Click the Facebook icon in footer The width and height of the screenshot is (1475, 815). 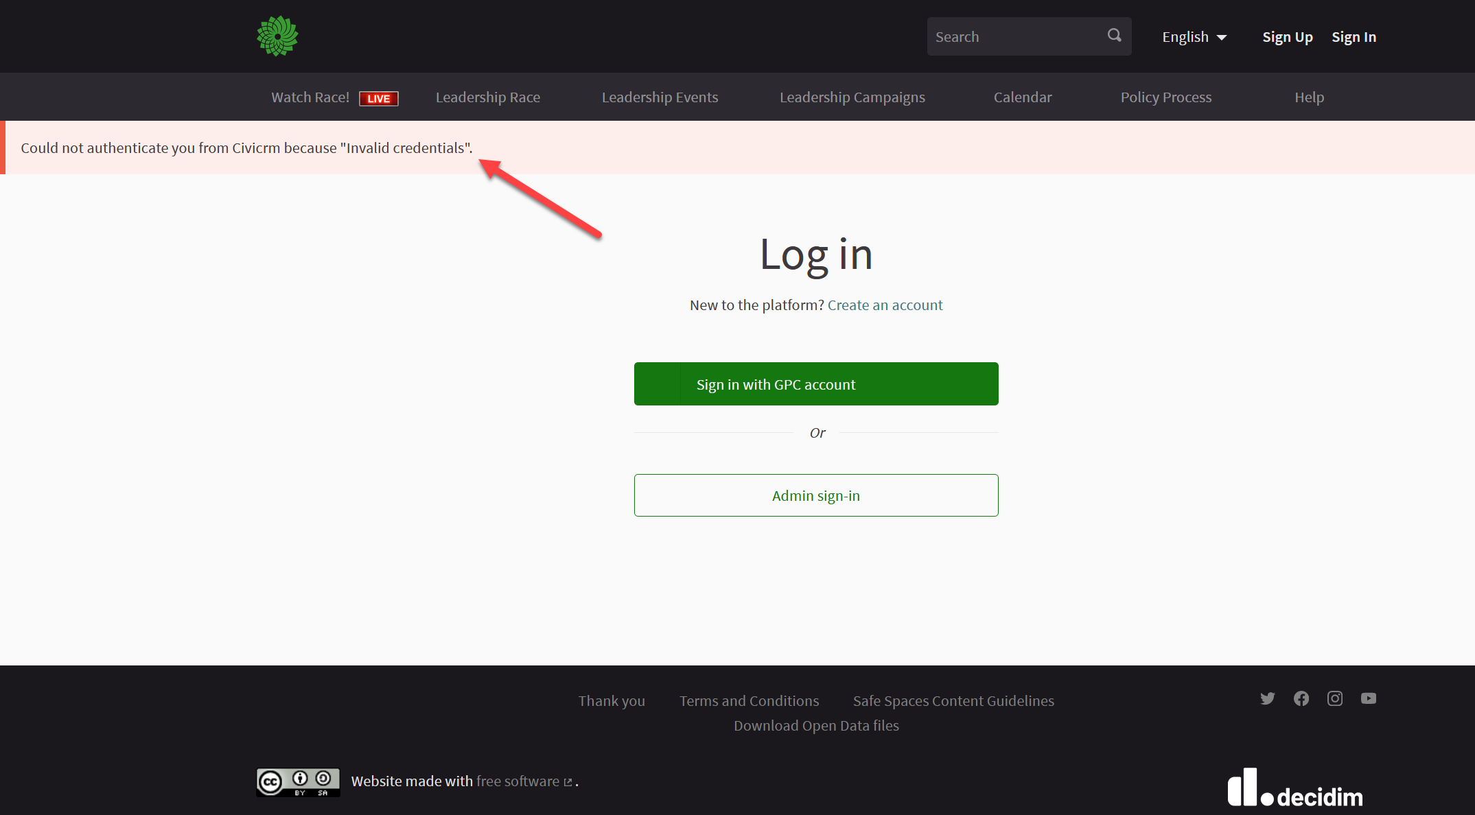tap(1301, 698)
